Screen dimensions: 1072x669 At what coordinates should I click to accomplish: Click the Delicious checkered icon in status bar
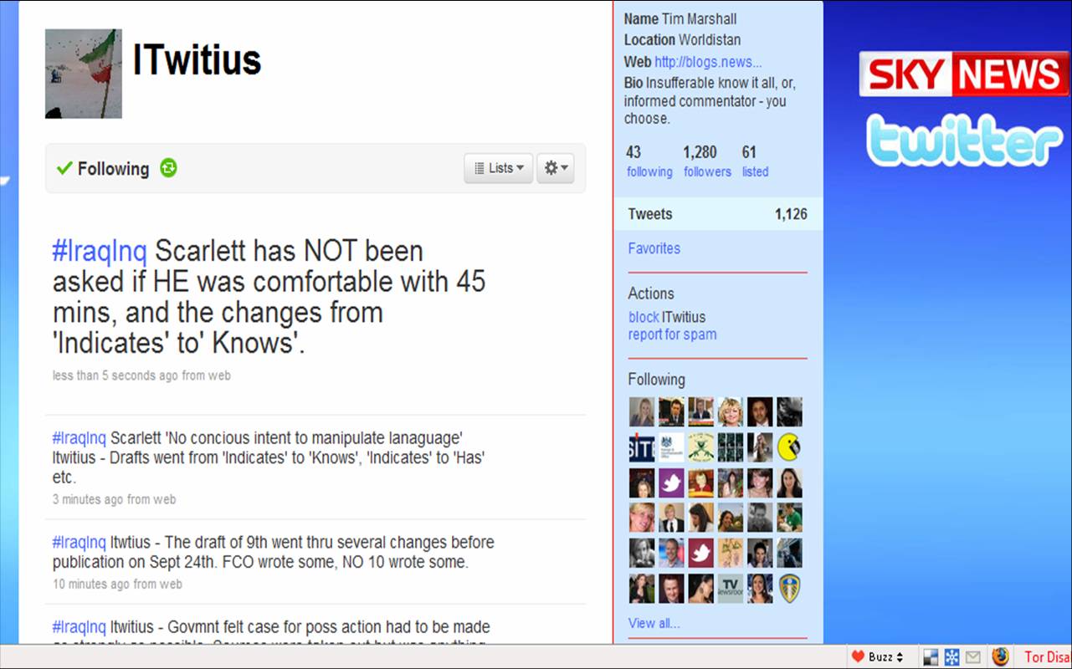click(x=931, y=656)
